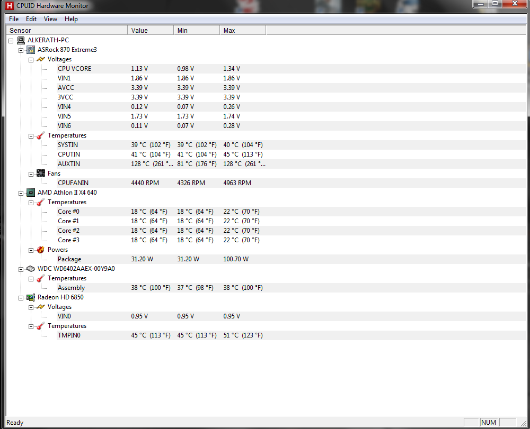Viewport: 530px width, 429px height.
Task: Select the Core #0 row
Action: tap(291, 212)
